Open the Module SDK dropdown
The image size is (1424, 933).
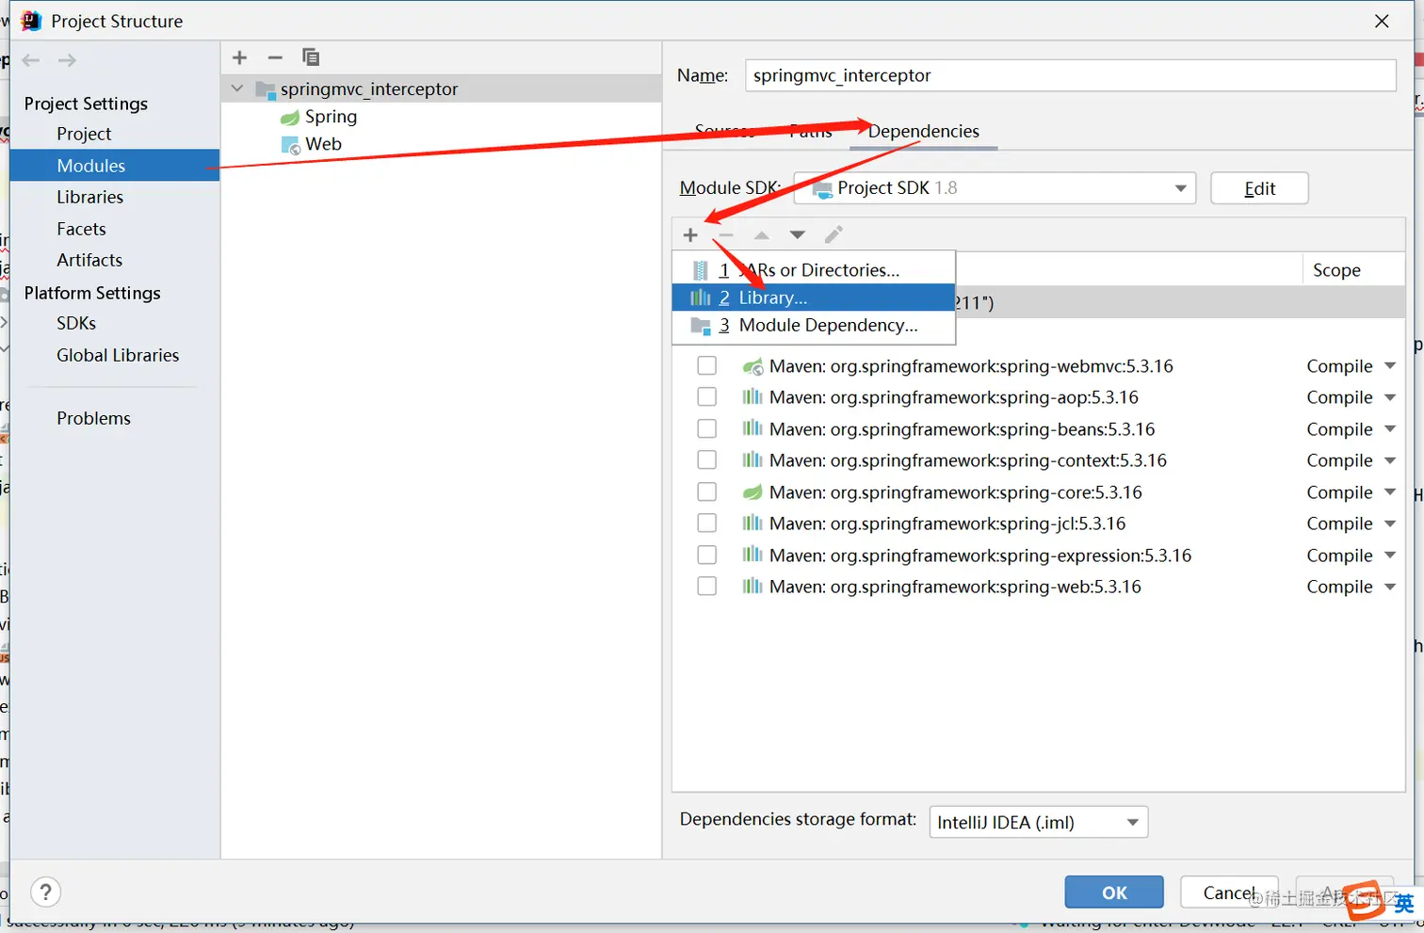click(995, 188)
